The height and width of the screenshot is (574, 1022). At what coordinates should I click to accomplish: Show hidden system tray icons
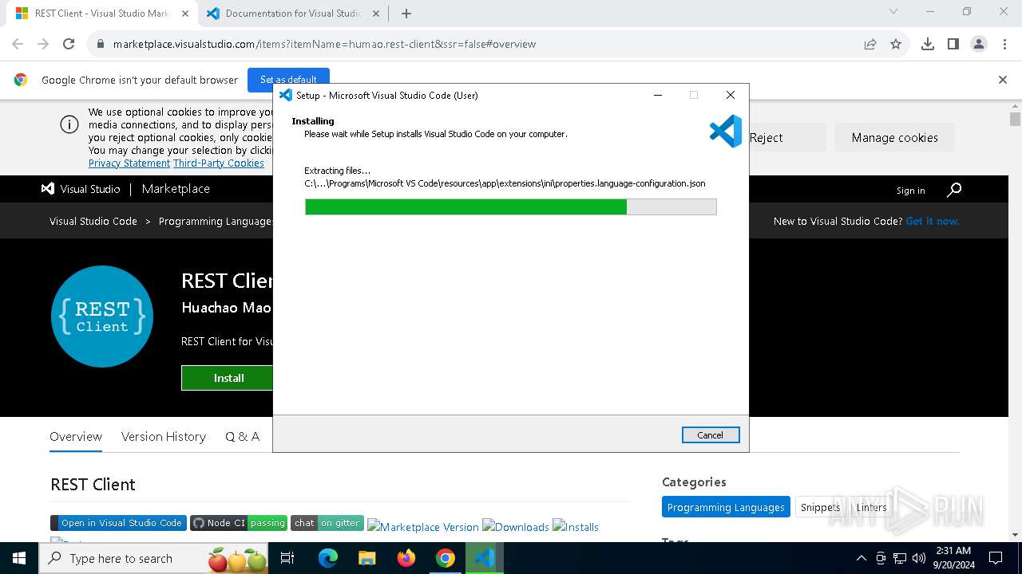tap(861, 558)
